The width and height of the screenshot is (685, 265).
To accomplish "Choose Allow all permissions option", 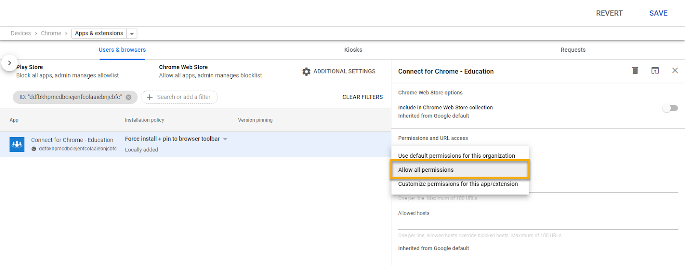I will (460, 170).
